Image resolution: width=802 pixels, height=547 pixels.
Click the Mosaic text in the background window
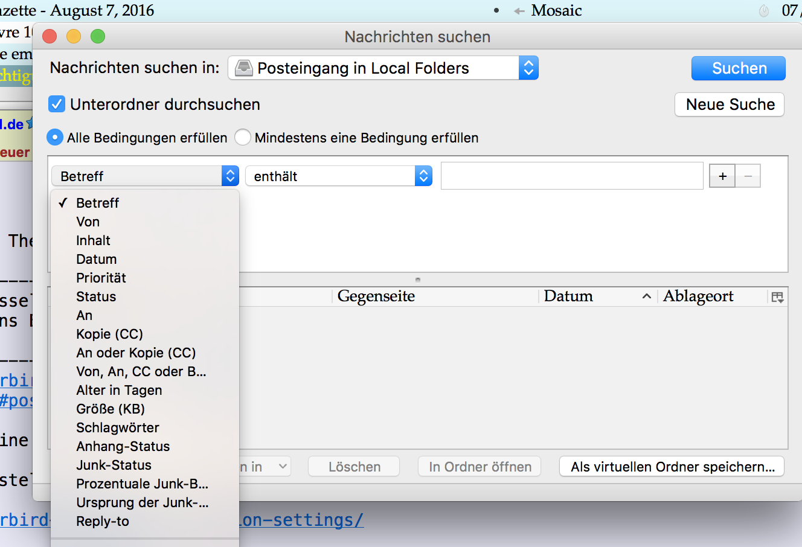pyautogui.click(x=556, y=10)
